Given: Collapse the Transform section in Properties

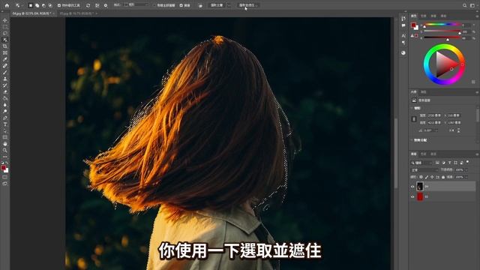Looking at the screenshot, I should (412, 108).
